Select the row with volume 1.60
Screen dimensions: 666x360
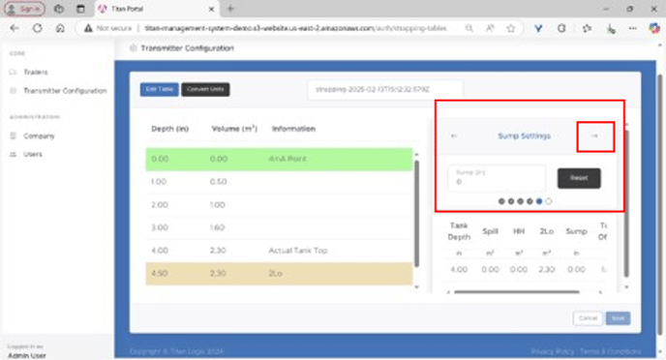279,228
